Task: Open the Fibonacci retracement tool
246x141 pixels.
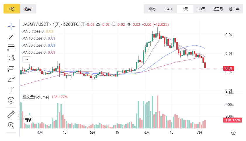Action: pos(11,47)
